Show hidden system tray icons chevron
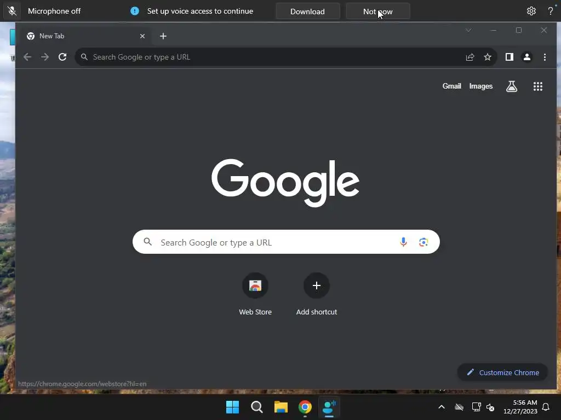Viewport: 561px width, 420px height. click(442, 407)
